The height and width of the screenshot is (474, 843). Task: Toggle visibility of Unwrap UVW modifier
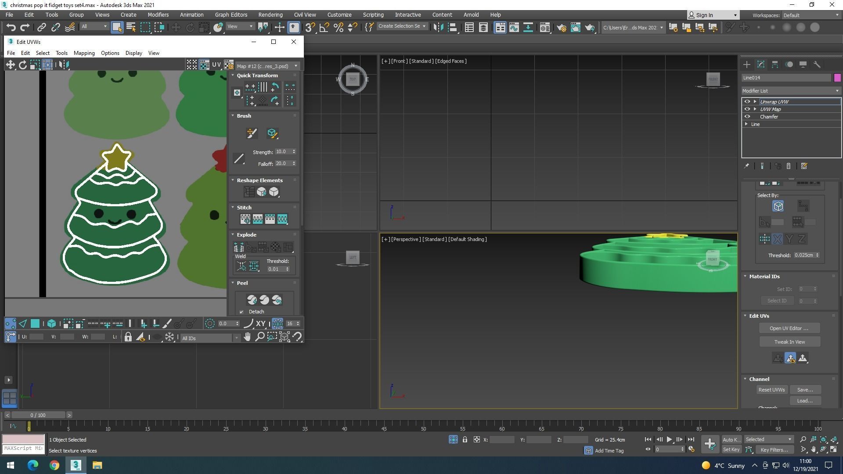747,102
